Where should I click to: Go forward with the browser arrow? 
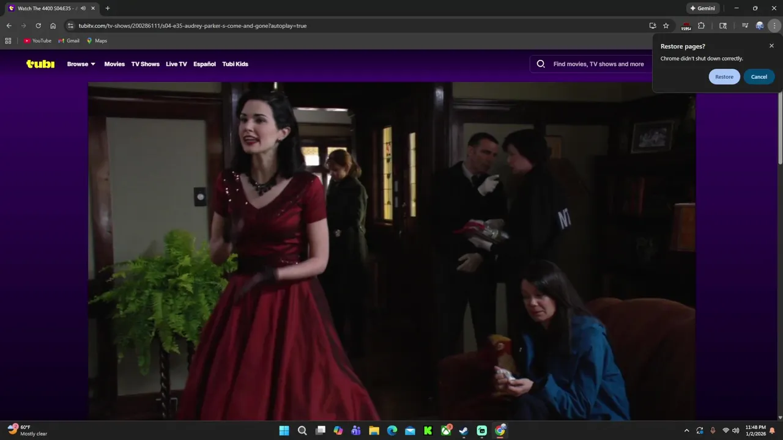point(23,26)
